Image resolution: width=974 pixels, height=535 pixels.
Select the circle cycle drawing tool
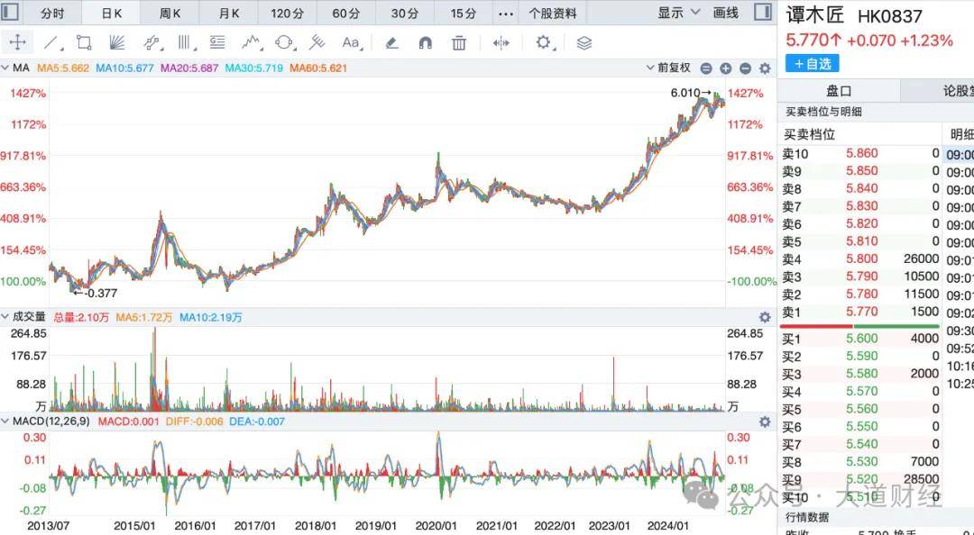point(284,42)
